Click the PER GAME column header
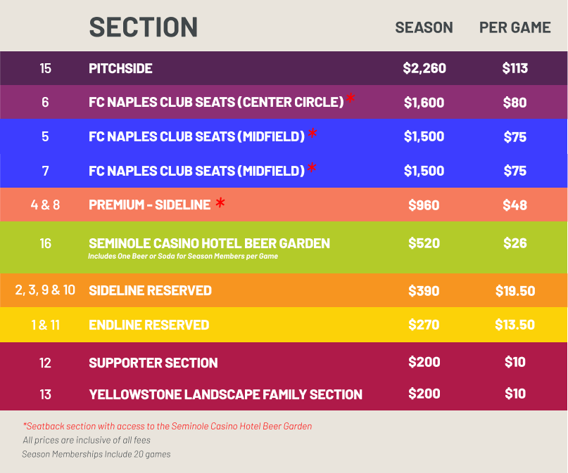The image size is (568, 473). [515, 27]
